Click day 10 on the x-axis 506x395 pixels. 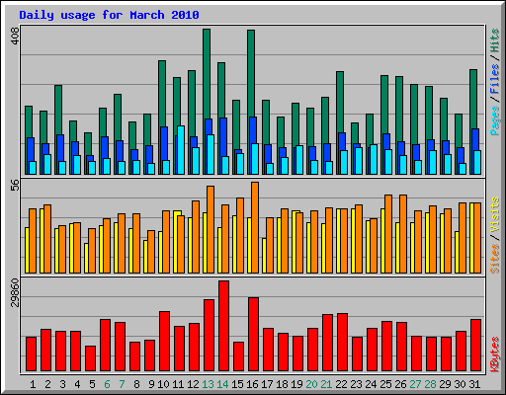(163, 384)
